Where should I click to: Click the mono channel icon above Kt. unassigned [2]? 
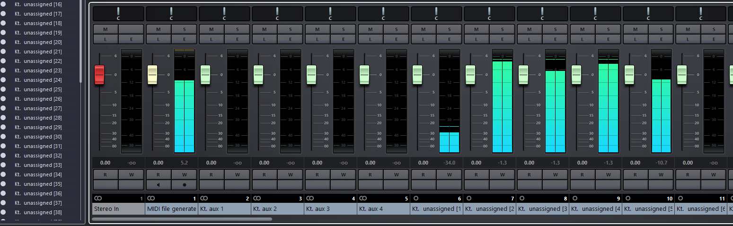469,199
